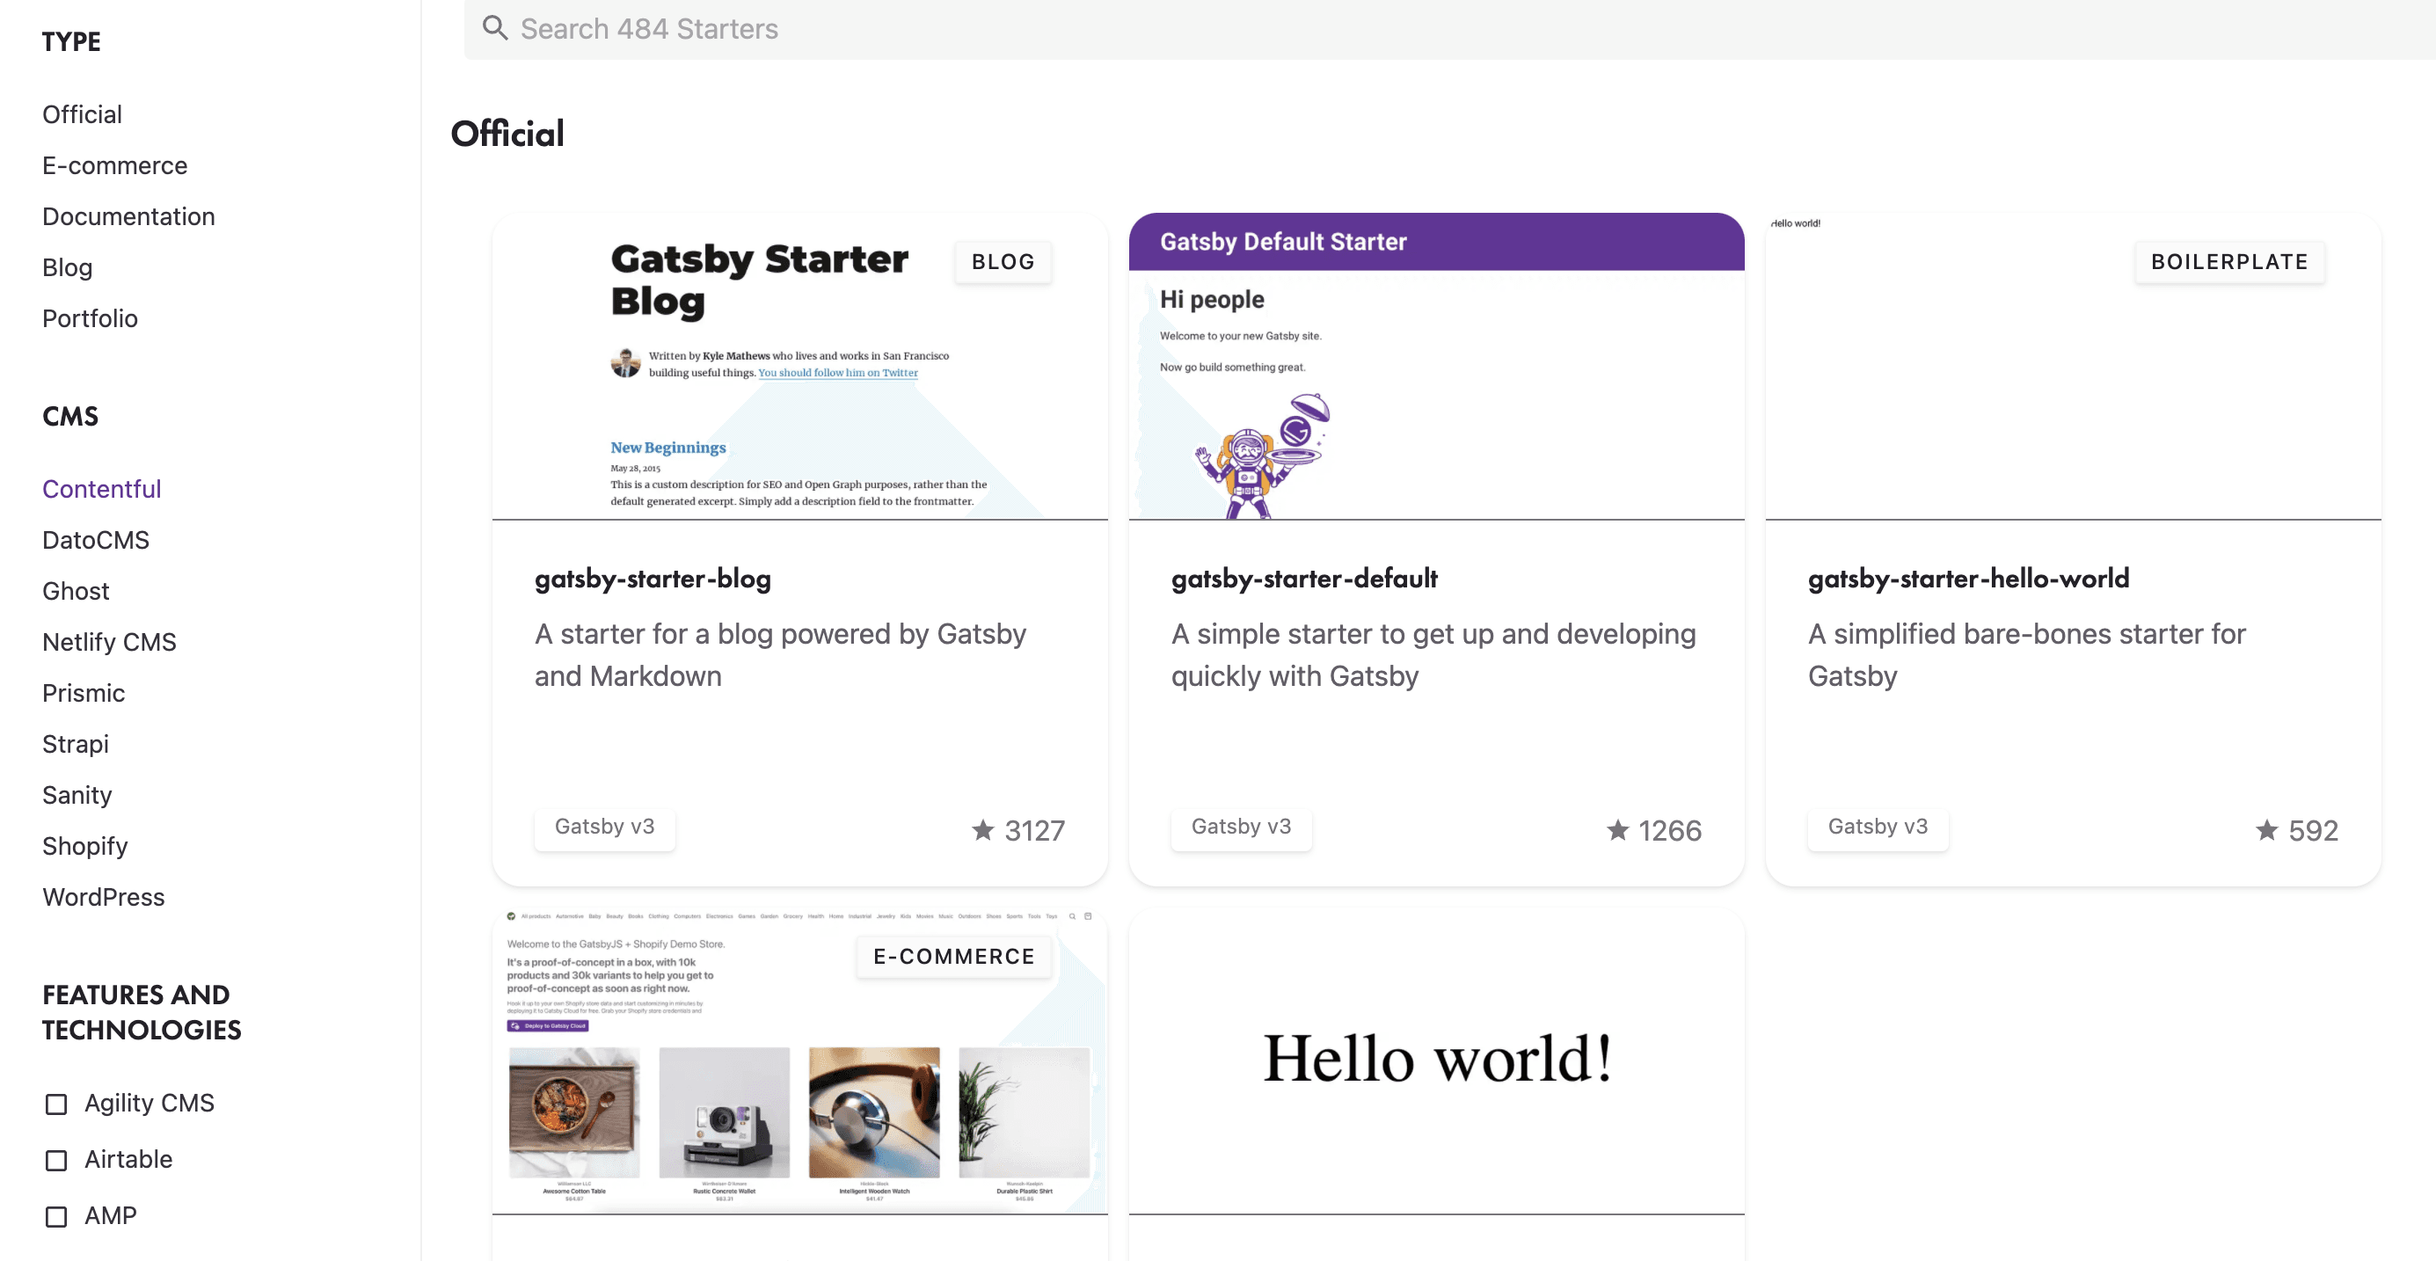Click star icon beside 592
The width and height of the screenshot is (2436, 1261).
(x=2267, y=830)
